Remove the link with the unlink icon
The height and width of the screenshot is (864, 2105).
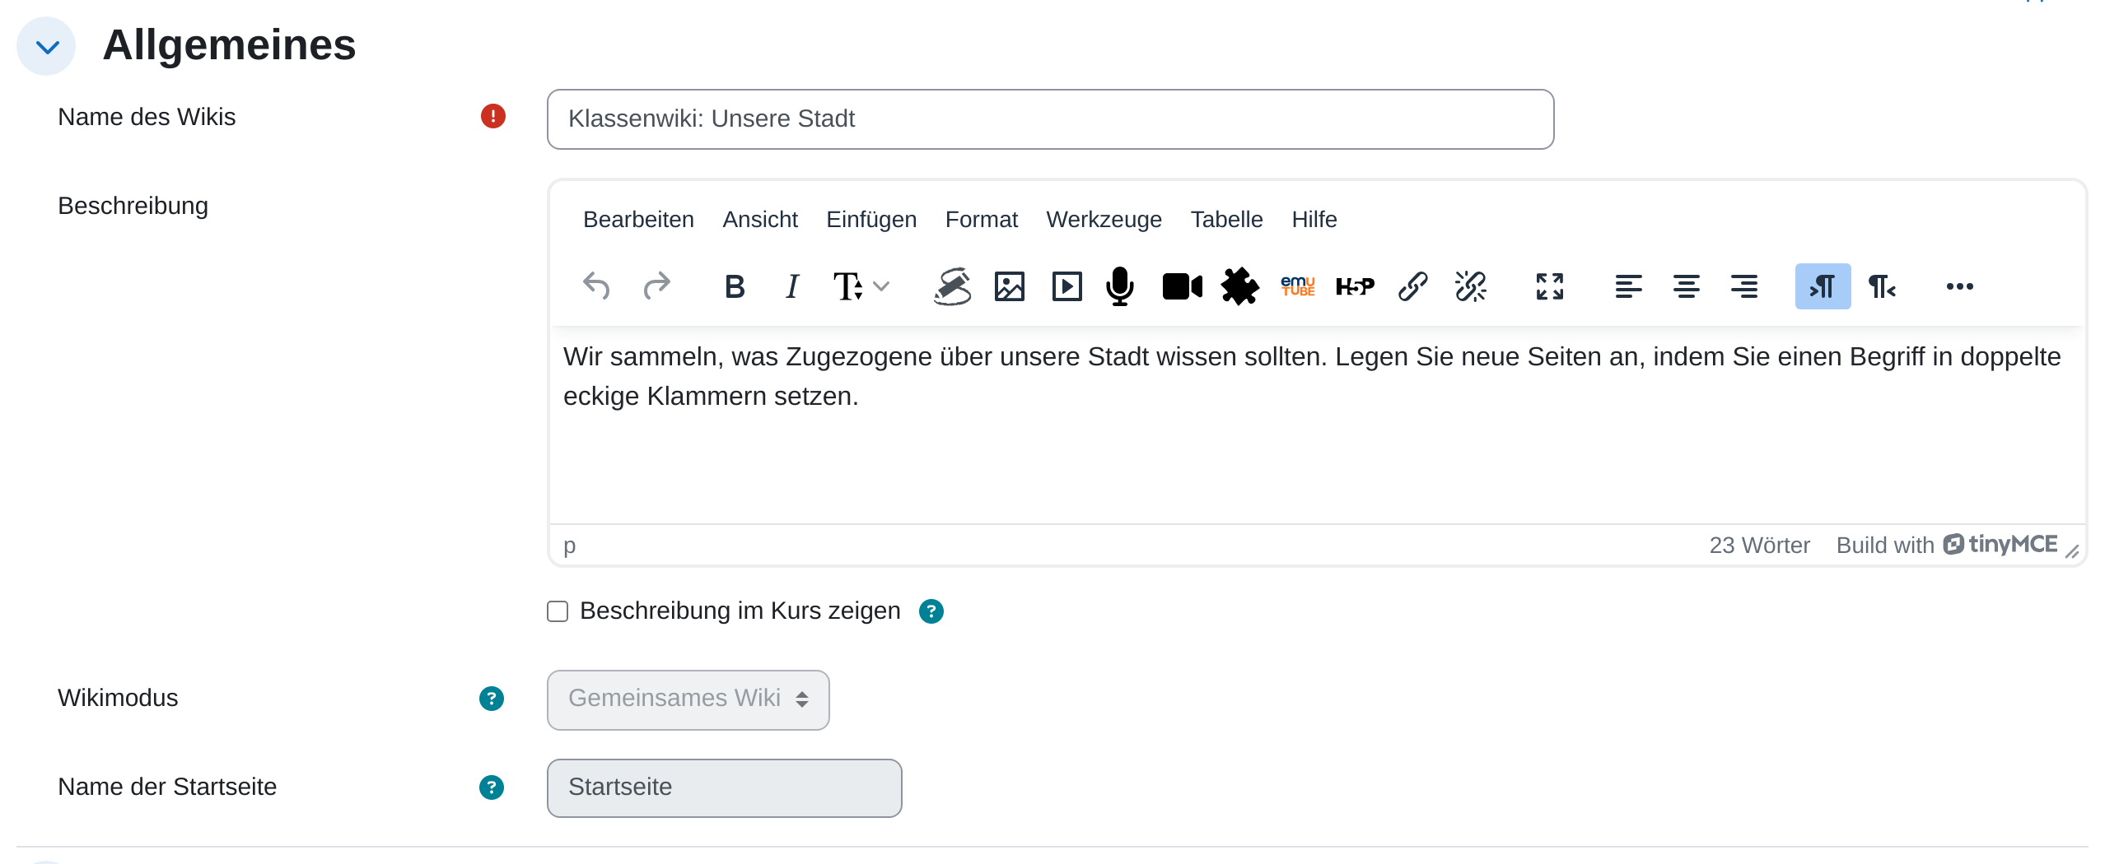pos(1470,286)
